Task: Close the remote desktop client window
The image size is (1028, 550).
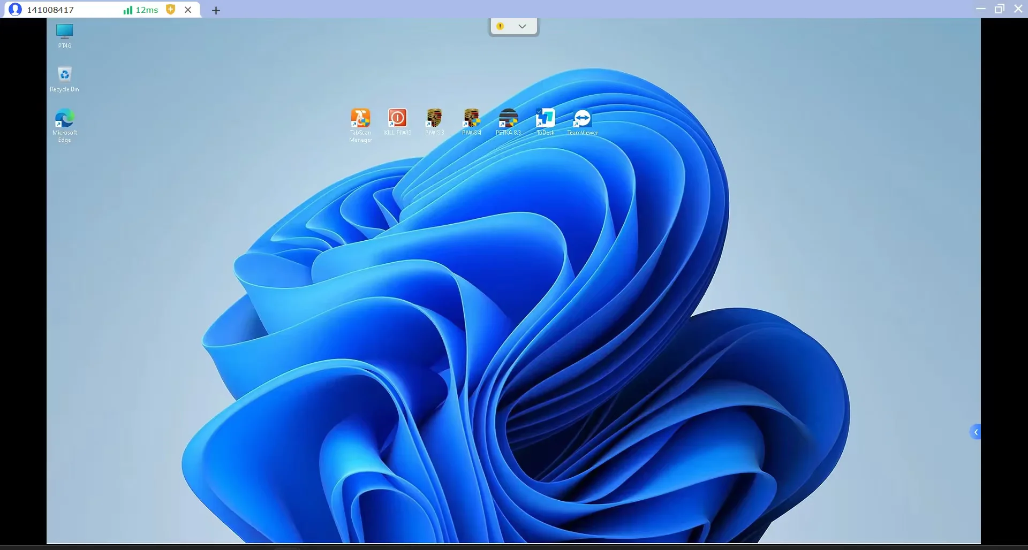Action: tap(1018, 9)
